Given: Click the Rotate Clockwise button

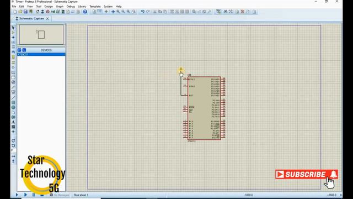Looking at the screenshot, I should (x=13, y=140).
